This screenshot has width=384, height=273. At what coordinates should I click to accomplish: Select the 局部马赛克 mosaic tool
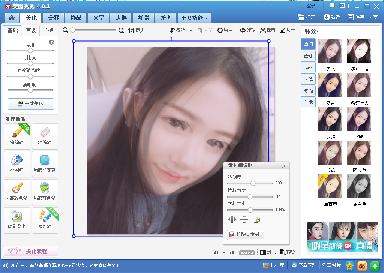[45, 164]
